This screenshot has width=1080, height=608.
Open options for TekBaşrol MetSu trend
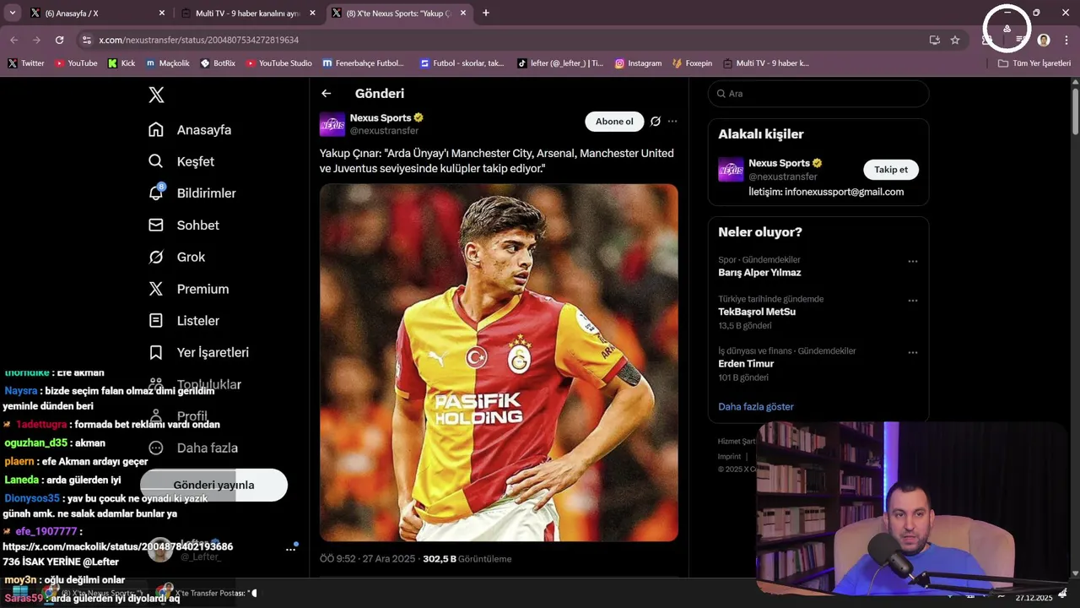tap(913, 301)
